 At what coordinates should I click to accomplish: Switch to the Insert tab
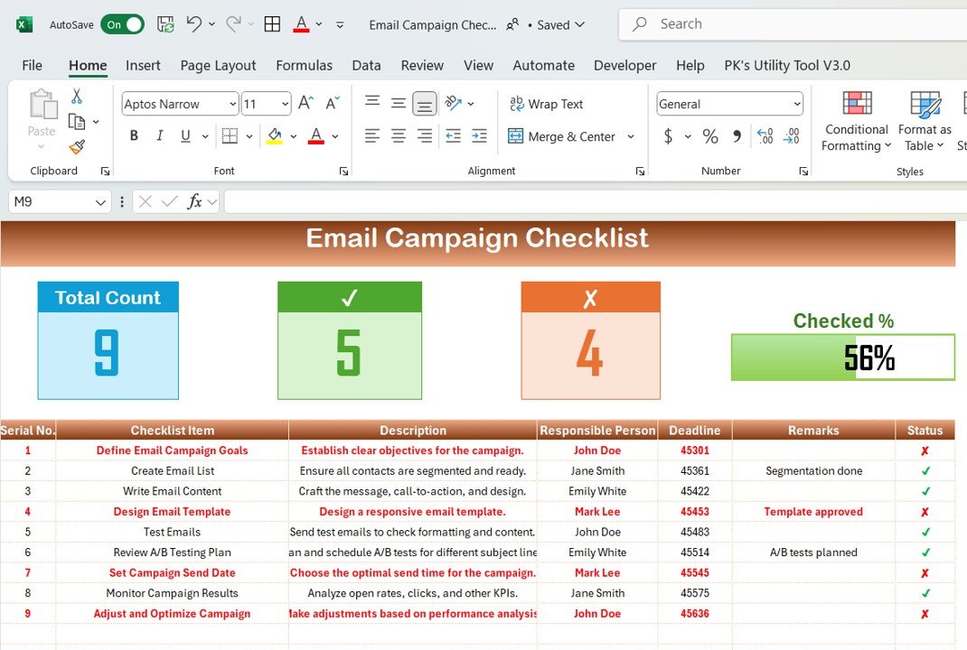tap(143, 65)
